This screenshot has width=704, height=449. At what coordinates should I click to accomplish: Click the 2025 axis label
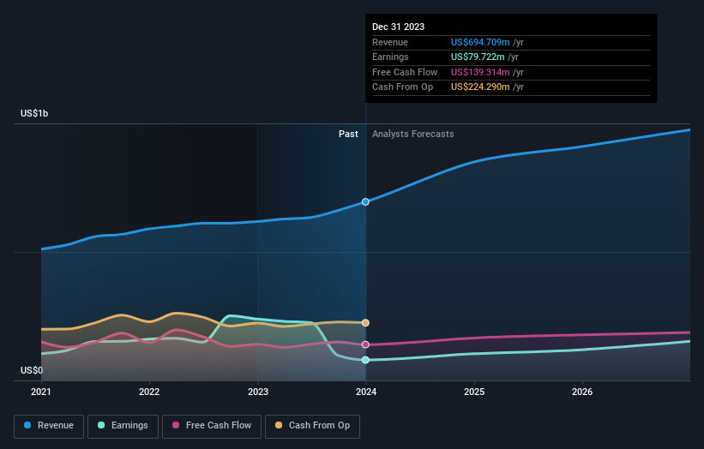tap(474, 392)
